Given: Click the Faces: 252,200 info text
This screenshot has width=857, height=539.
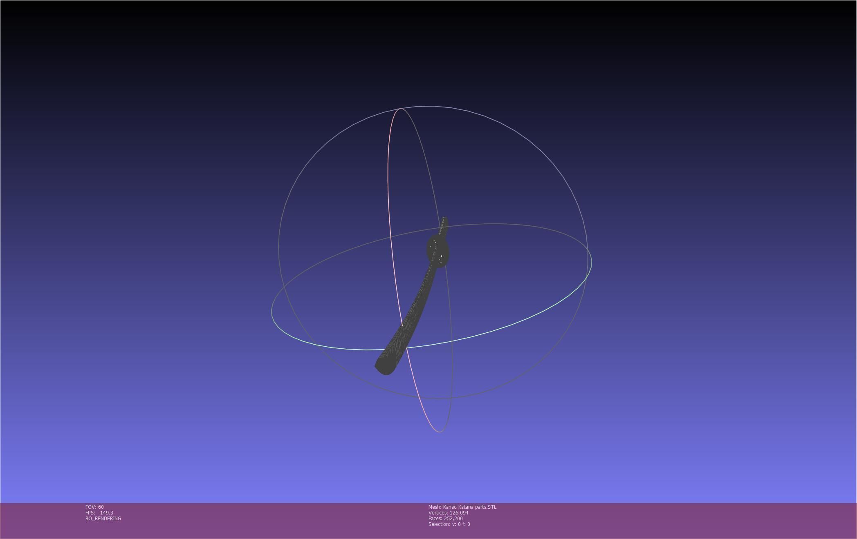Looking at the screenshot, I should coord(446,518).
